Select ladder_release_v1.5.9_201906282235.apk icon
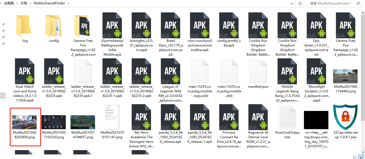 pos(54,71)
